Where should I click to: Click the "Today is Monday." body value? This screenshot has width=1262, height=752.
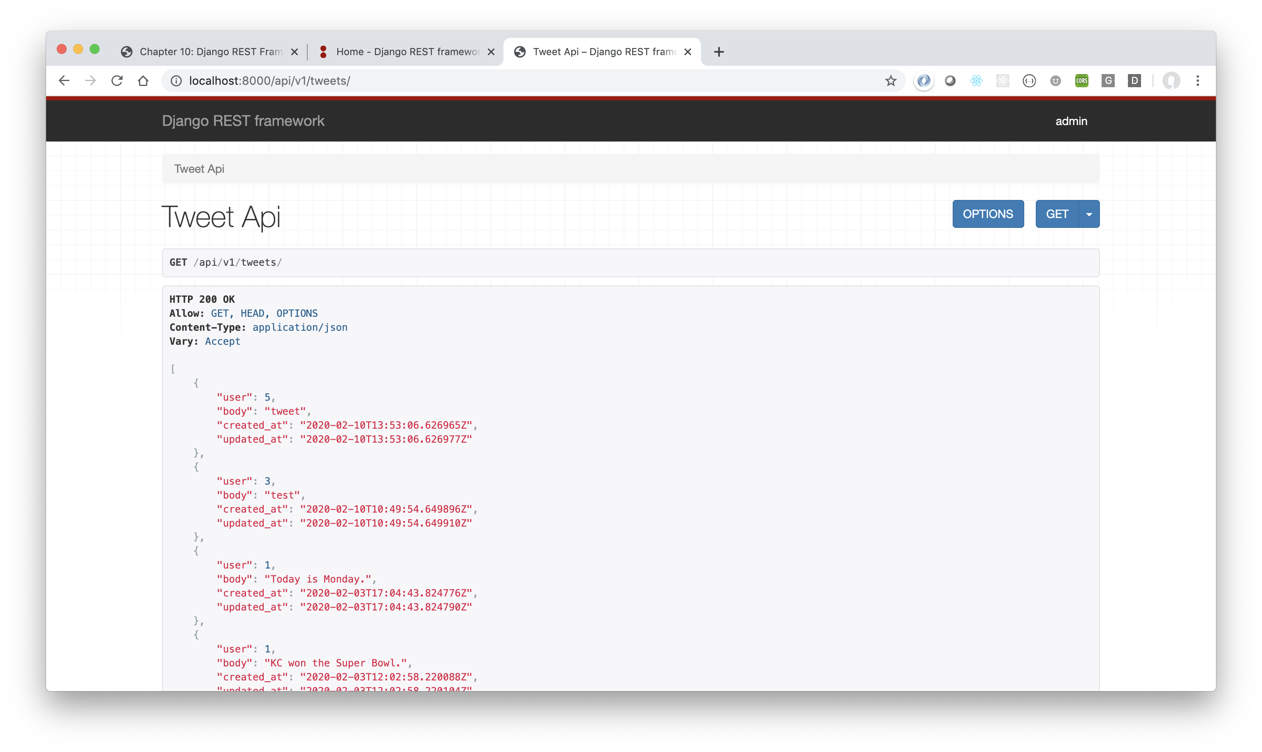(318, 579)
